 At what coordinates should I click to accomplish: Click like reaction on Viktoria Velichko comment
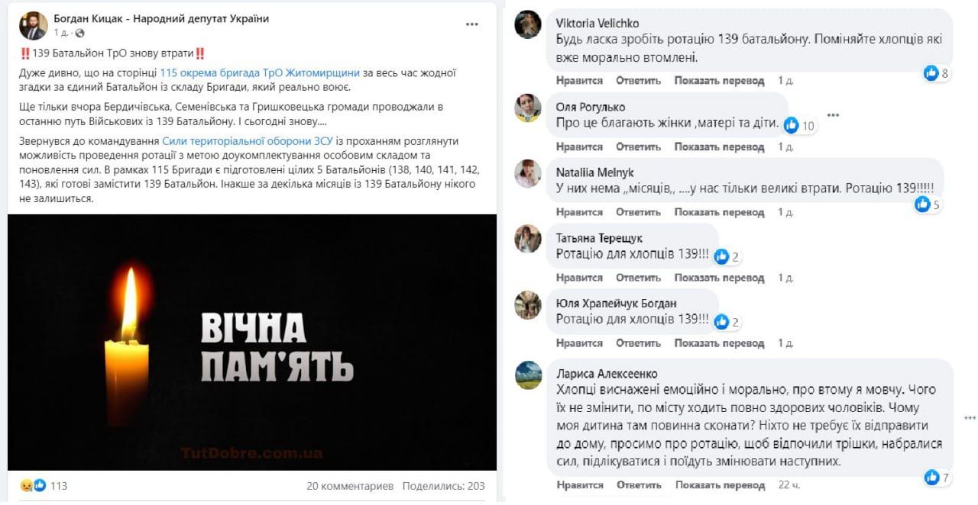pos(931,73)
